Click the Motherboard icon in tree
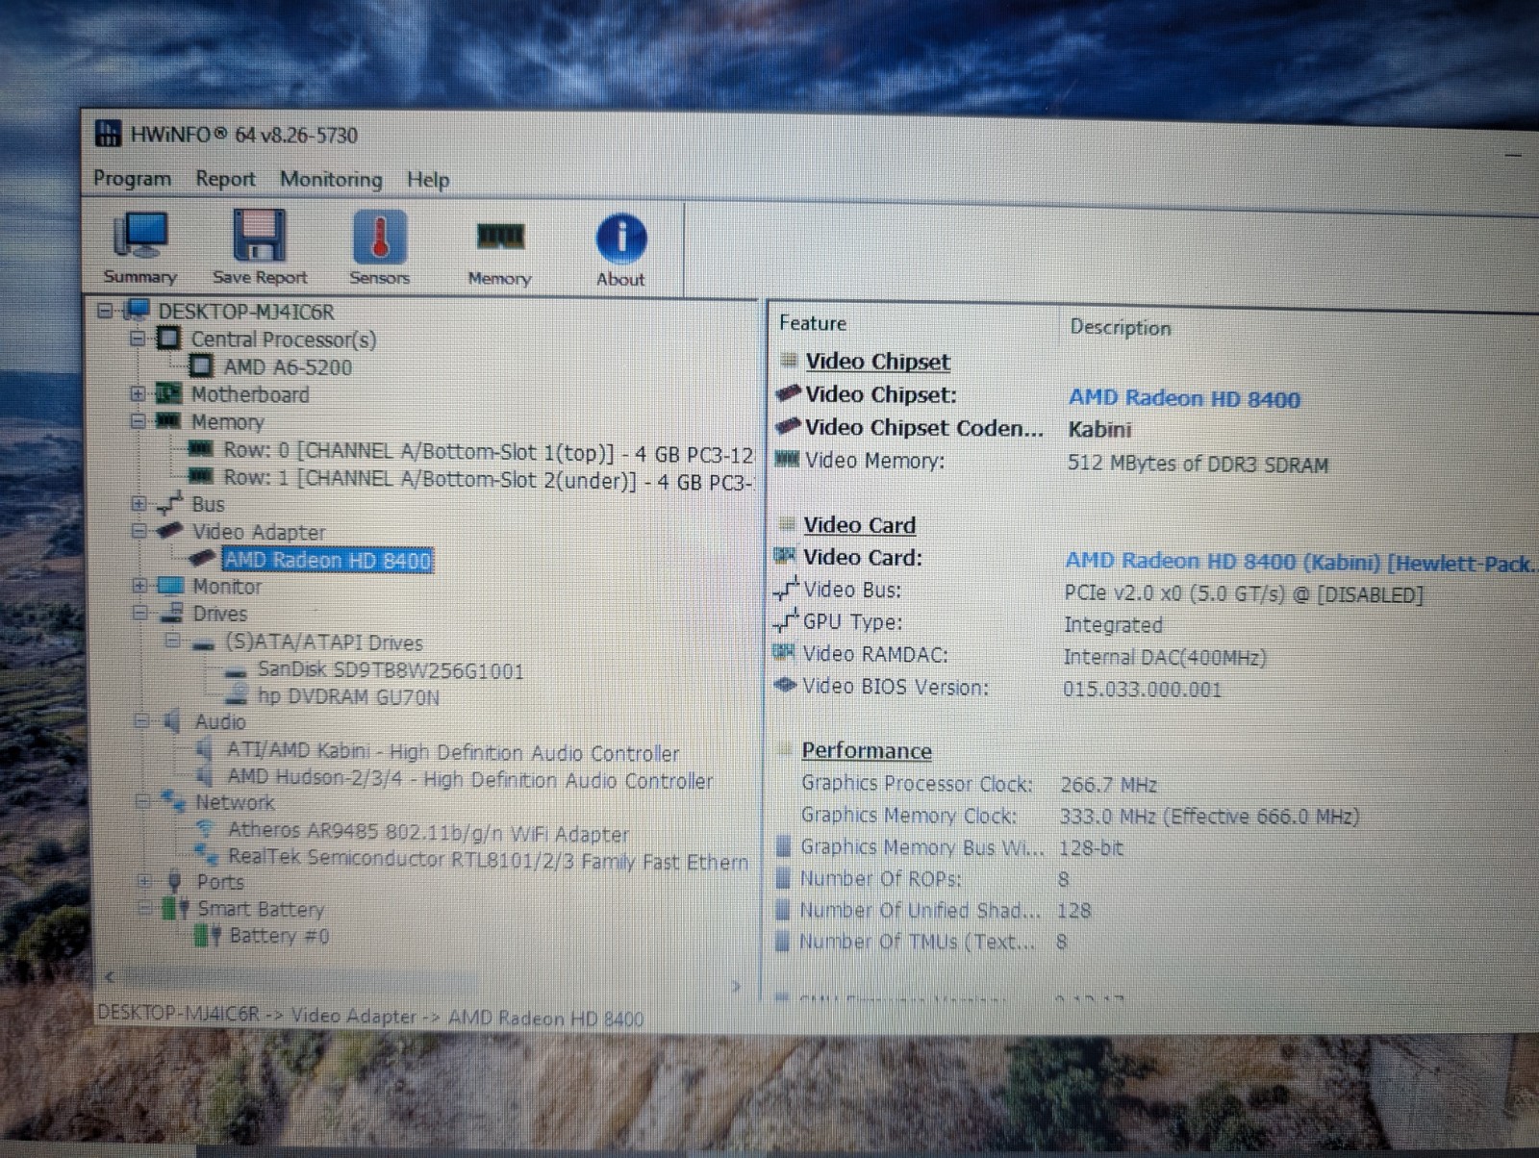The image size is (1539, 1158). [x=168, y=393]
